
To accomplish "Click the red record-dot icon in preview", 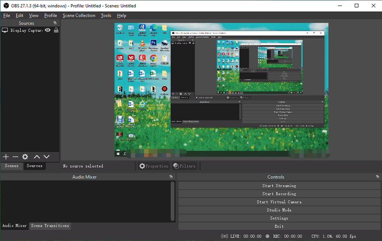I will pos(164,90).
